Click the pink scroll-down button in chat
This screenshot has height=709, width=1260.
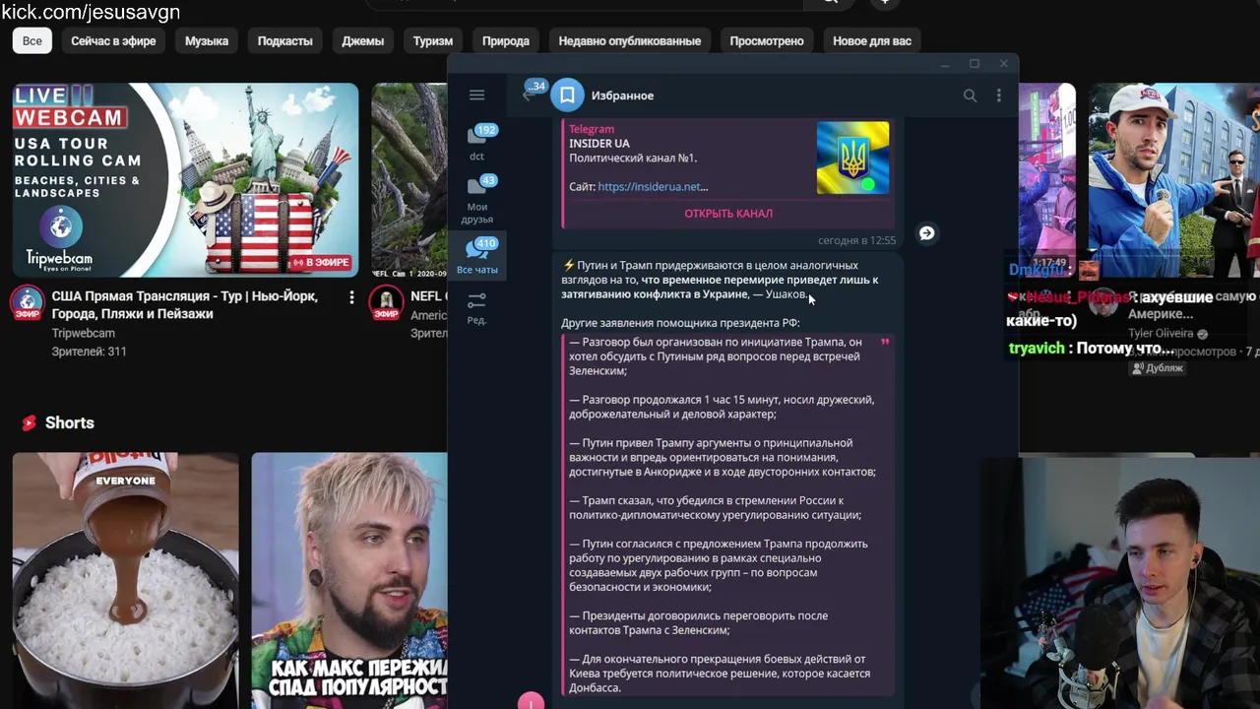[531, 701]
